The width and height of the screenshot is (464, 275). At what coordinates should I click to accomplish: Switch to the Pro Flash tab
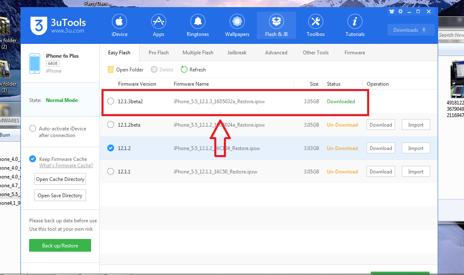(159, 52)
